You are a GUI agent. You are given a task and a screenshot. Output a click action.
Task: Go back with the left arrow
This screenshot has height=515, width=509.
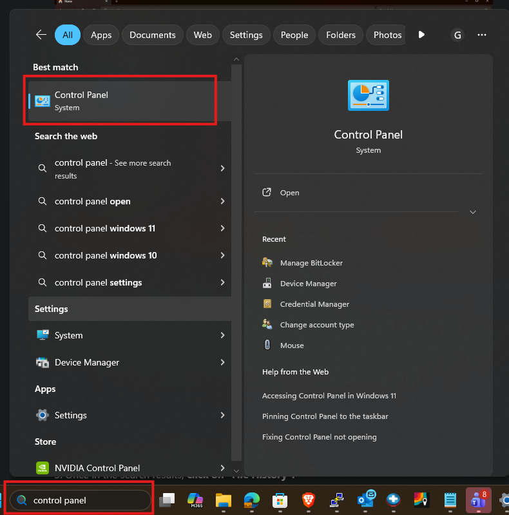(x=41, y=35)
